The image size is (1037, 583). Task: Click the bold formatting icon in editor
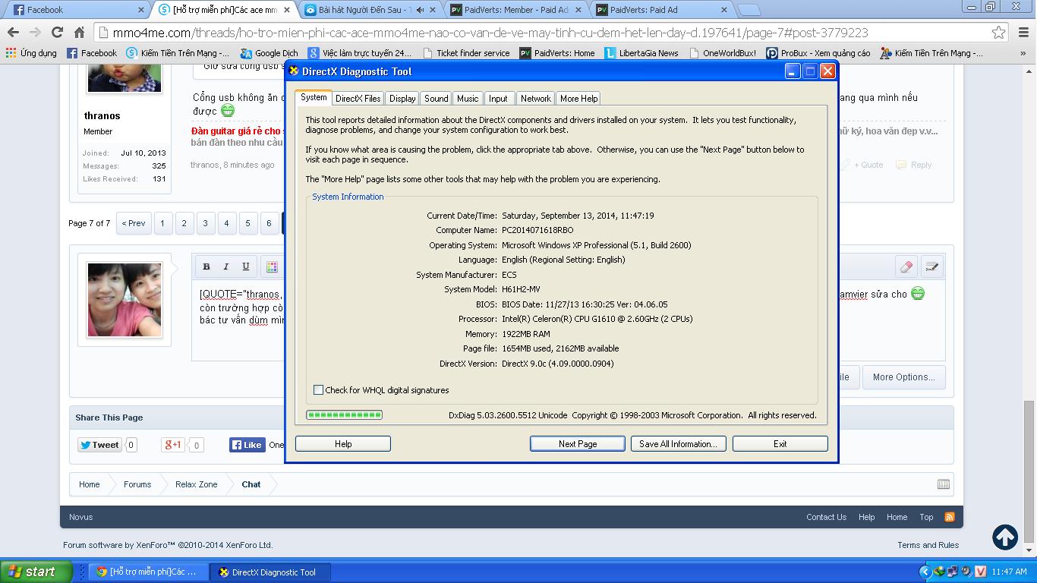(206, 266)
